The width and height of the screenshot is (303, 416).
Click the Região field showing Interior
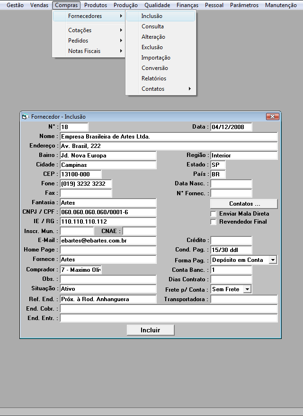click(244, 155)
